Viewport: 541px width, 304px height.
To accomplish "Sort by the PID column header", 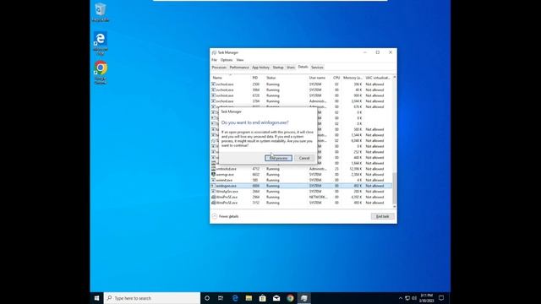I will 258,78.
